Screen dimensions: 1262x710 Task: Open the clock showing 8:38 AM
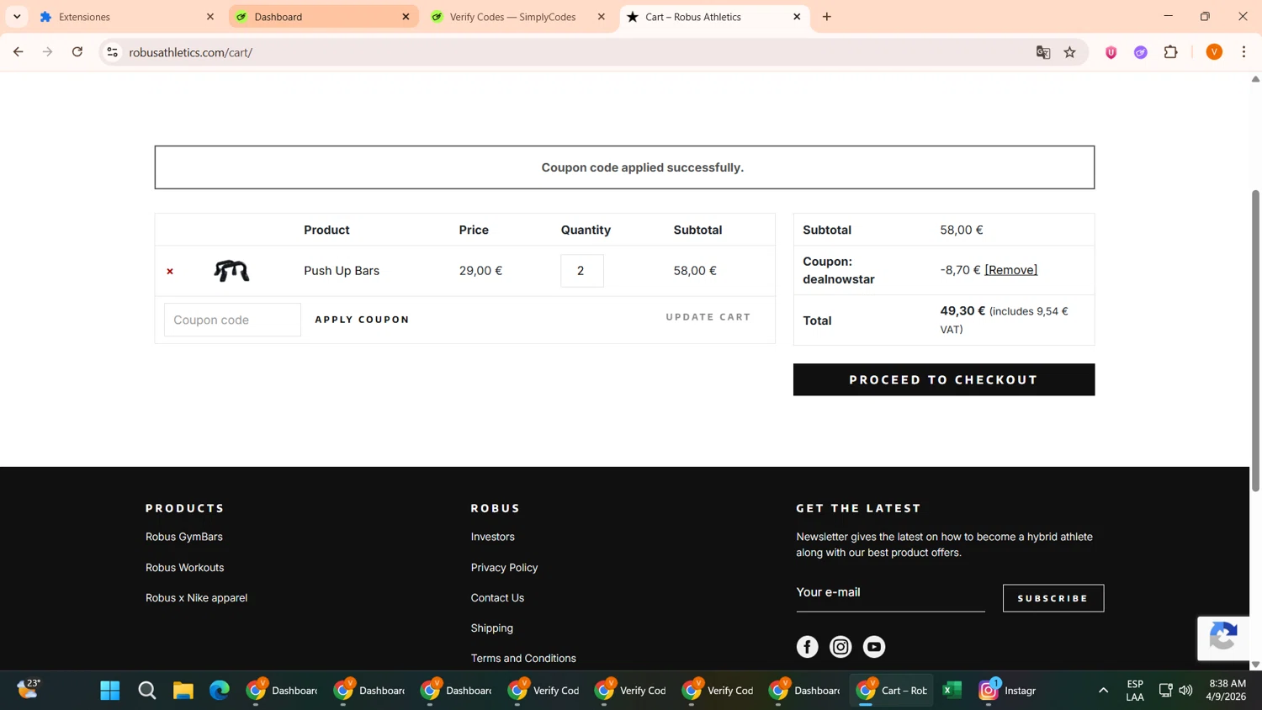point(1226,690)
